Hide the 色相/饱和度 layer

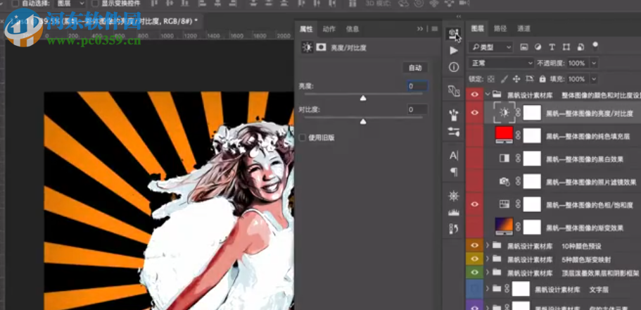click(475, 204)
